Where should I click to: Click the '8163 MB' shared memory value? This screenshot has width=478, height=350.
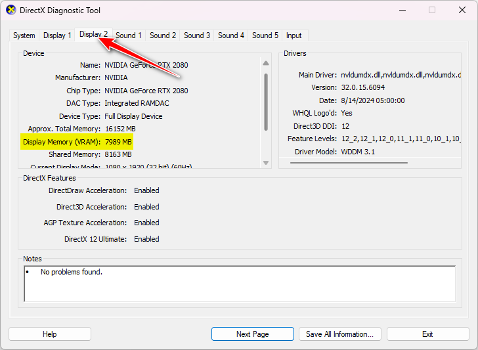[x=118, y=154]
